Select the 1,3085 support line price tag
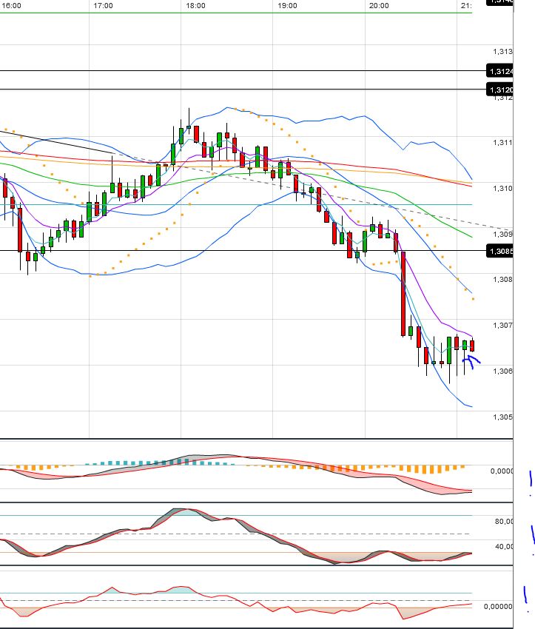Viewport: 535px width, 629px height. [499, 251]
